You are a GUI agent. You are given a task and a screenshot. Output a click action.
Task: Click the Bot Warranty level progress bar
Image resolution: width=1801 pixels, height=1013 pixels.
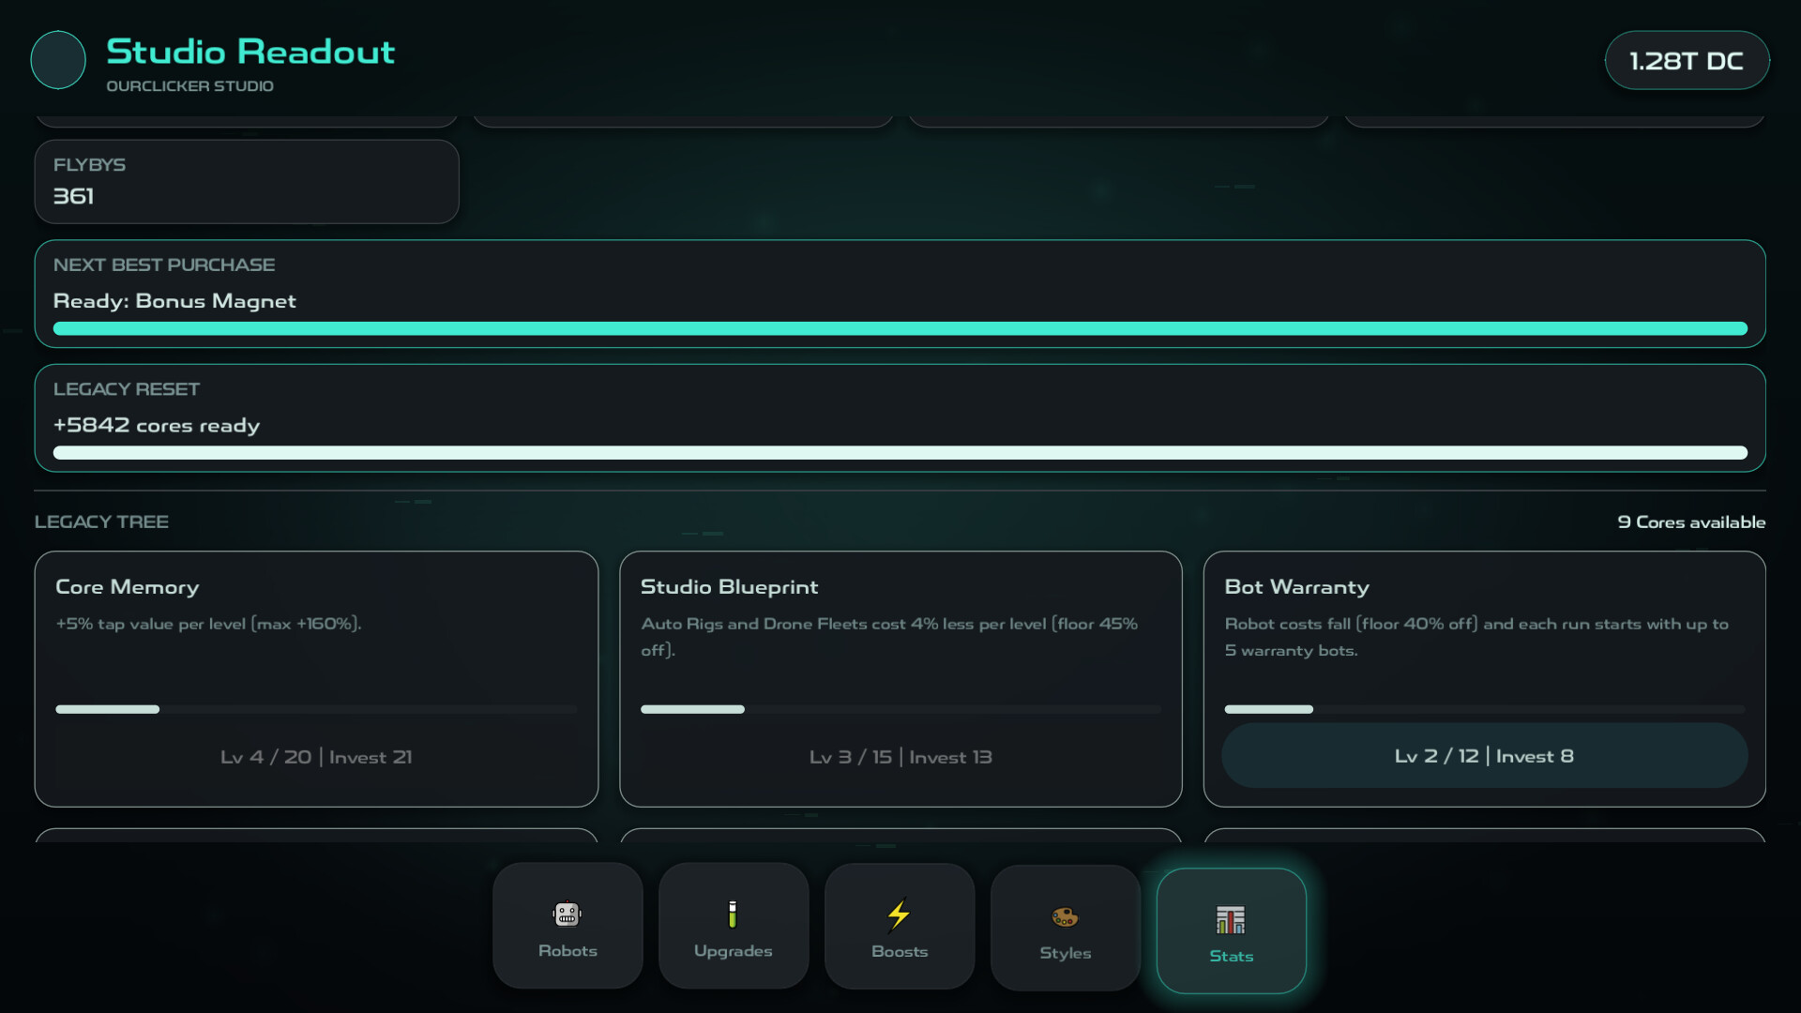pyautogui.click(x=1484, y=709)
